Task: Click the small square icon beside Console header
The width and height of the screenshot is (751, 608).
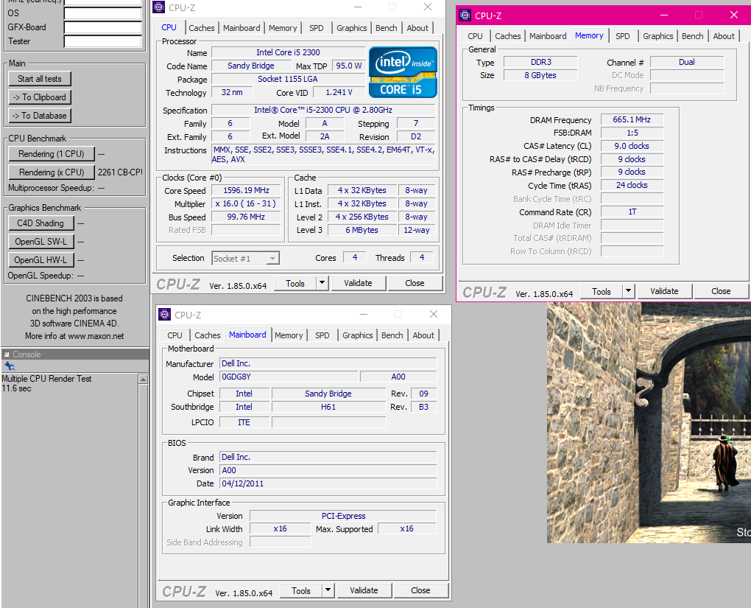Action: click(7, 354)
